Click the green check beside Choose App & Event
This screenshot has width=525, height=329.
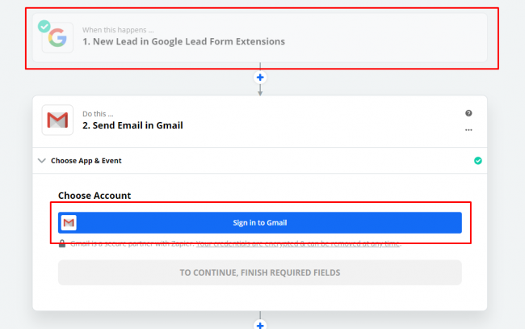pos(477,161)
